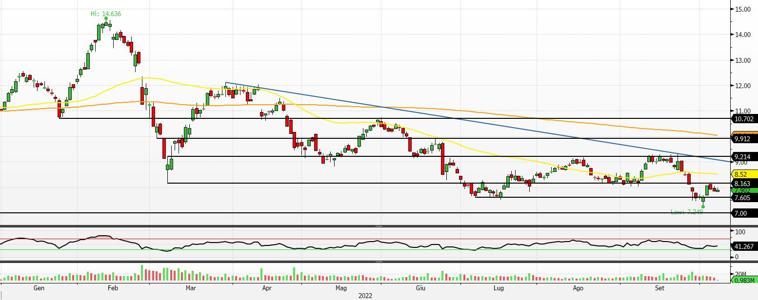Screen dimensions: 758x300
Task: Click the divider handle between price and RSI panels
Action: (379, 226)
